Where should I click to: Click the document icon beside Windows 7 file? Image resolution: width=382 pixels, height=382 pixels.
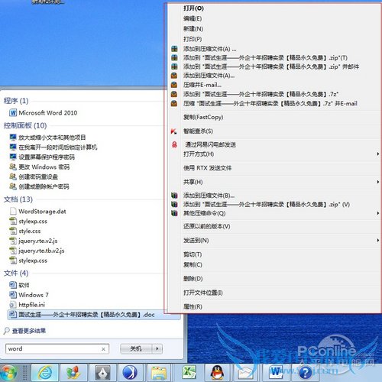coord(13,295)
